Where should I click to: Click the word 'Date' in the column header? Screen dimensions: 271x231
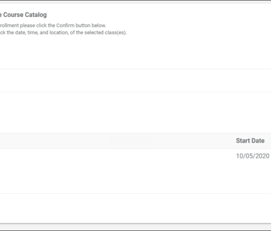click(x=258, y=141)
